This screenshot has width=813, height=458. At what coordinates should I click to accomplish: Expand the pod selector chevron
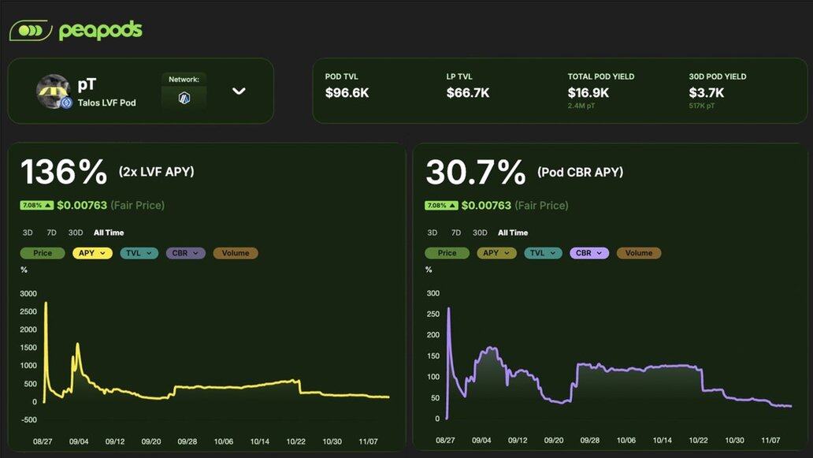(239, 91)
